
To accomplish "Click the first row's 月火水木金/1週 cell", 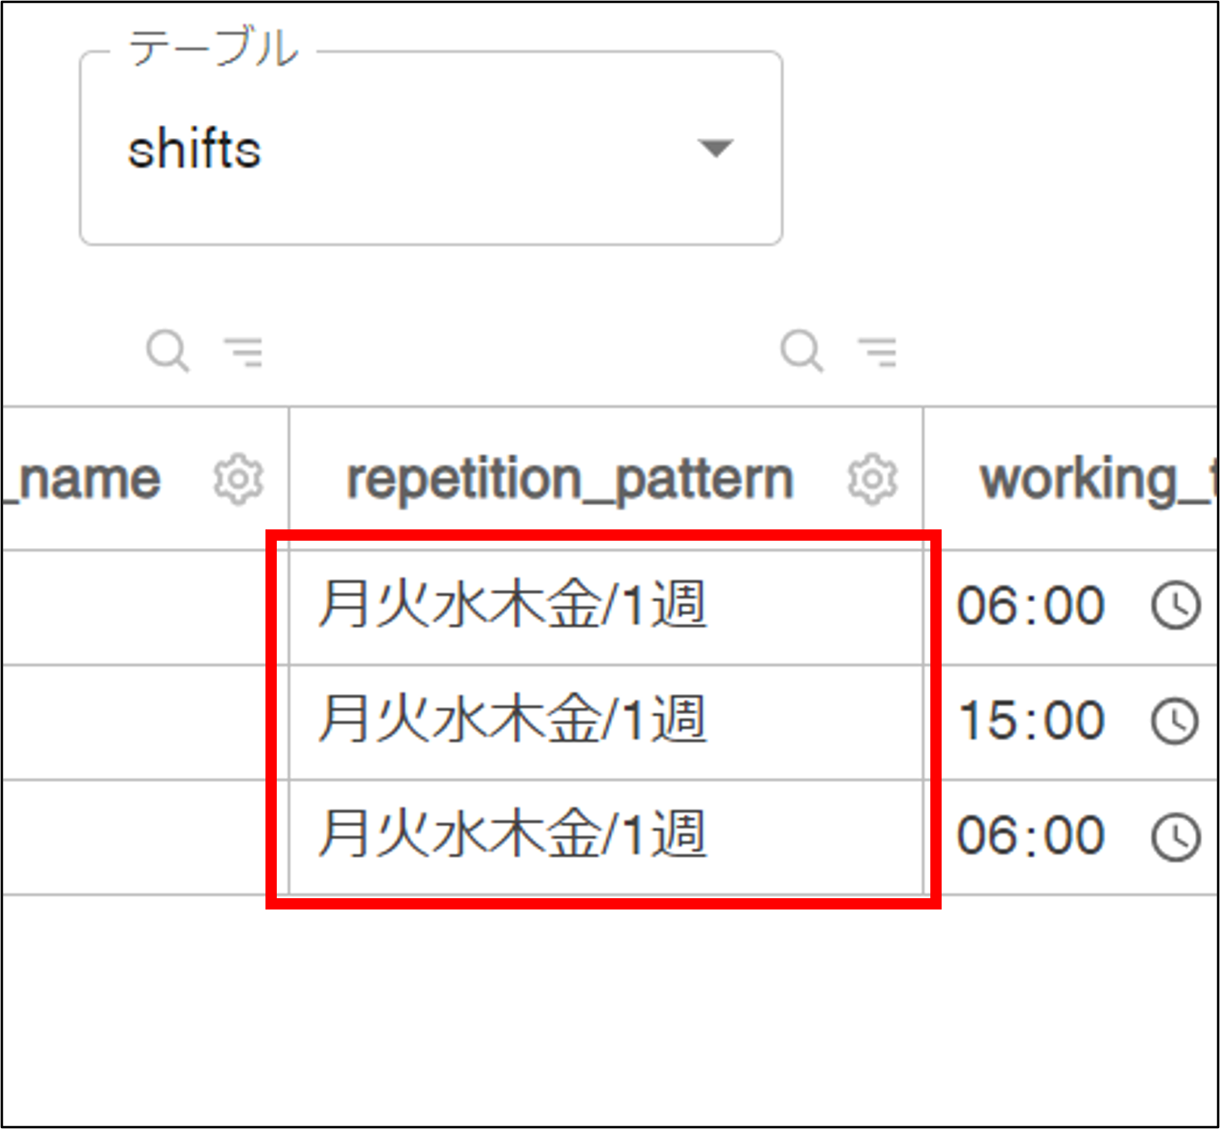I will pyautogui.click(x=606, y=608).
